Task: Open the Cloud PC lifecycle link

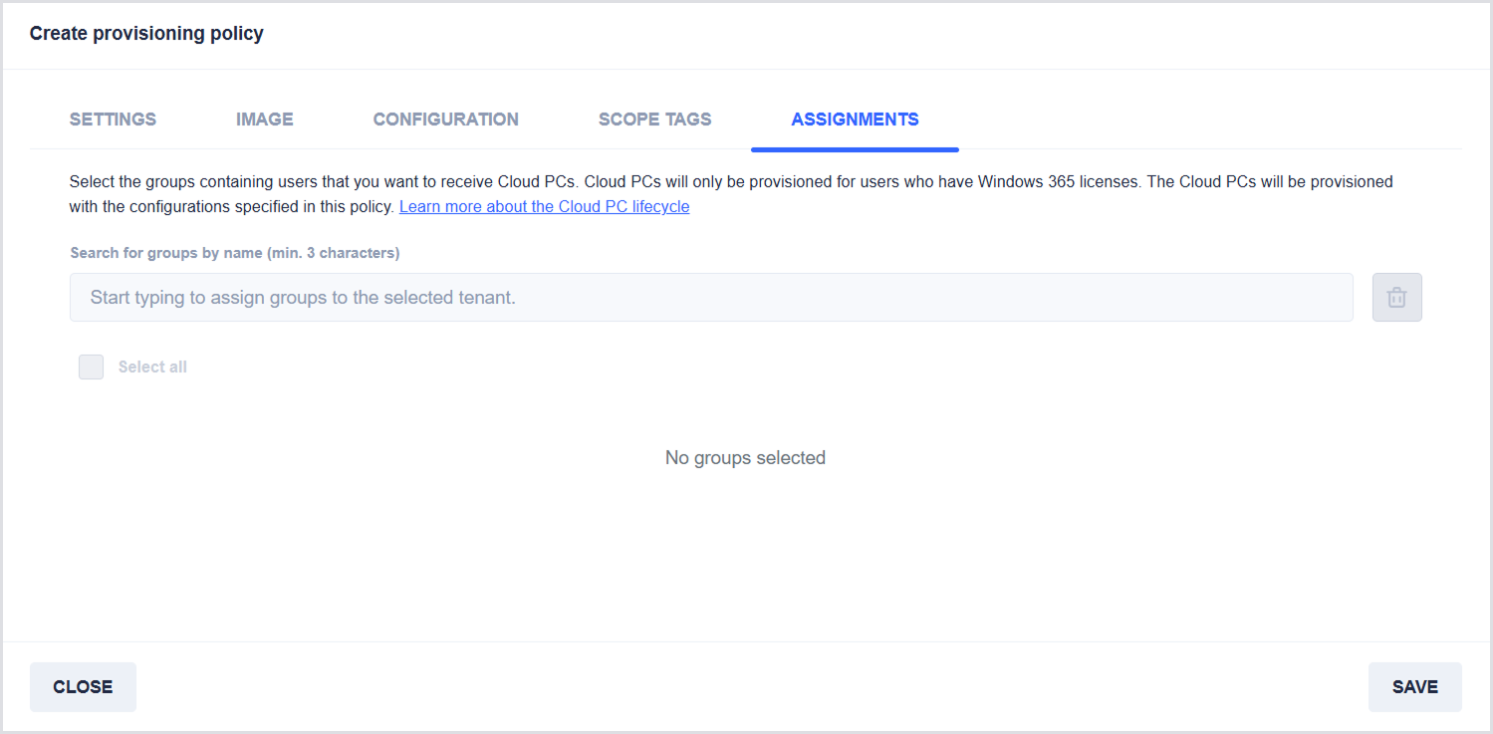Action: pos(544,207)
